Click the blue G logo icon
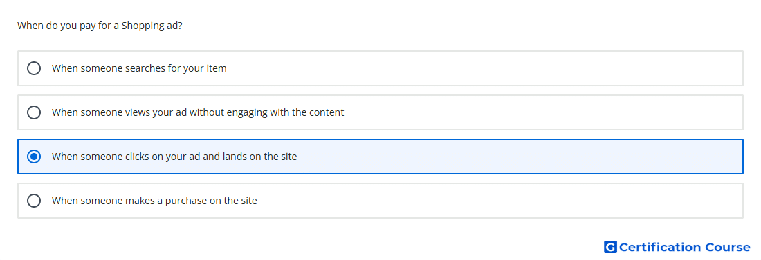Viewport: 761px width, 260px height. [x=610, y=247]
